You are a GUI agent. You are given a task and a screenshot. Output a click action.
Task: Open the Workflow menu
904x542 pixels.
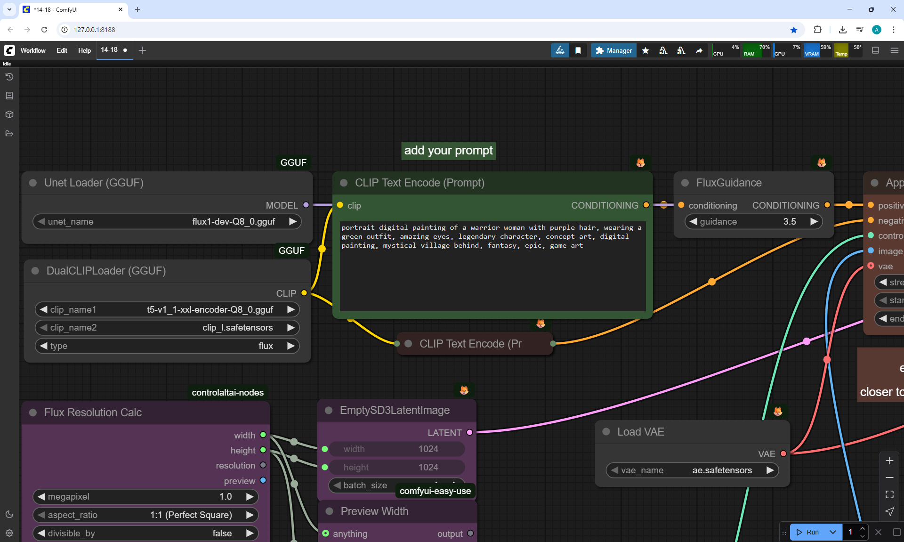coord(33,50)
